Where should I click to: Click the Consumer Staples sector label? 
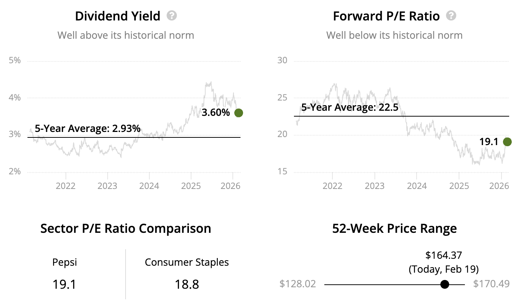pos(187,262)
